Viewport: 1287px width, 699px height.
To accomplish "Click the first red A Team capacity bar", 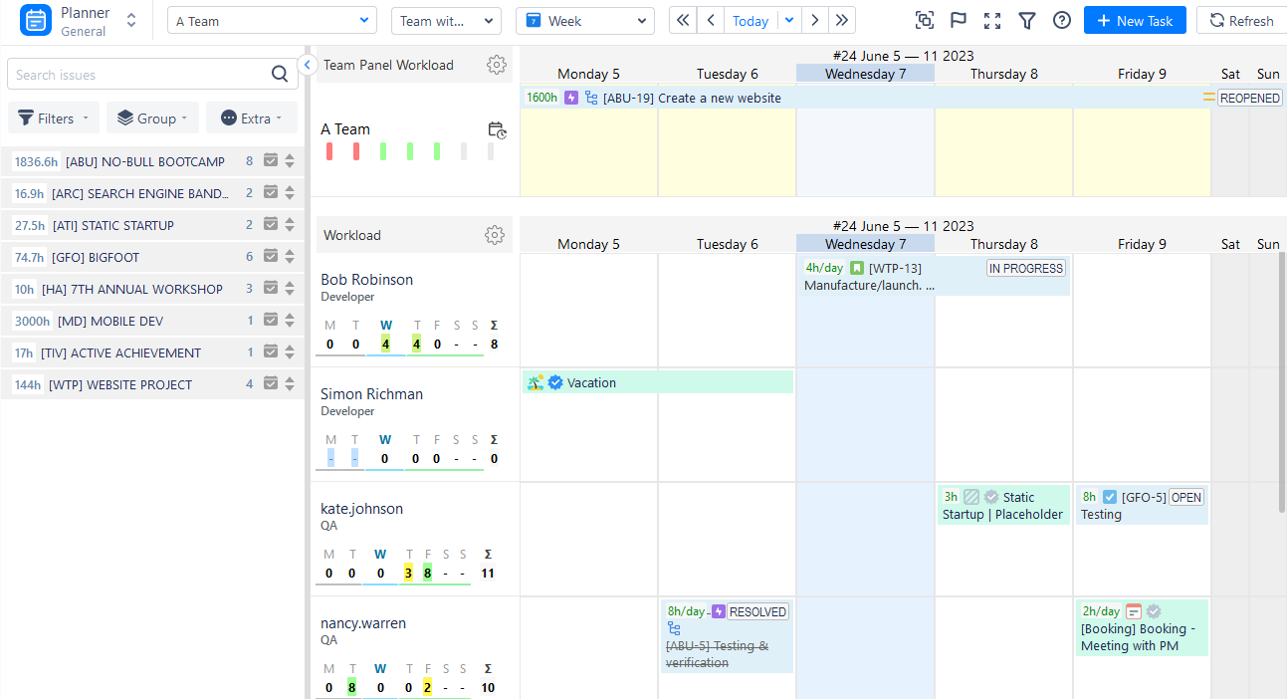I will pos(329,151).
